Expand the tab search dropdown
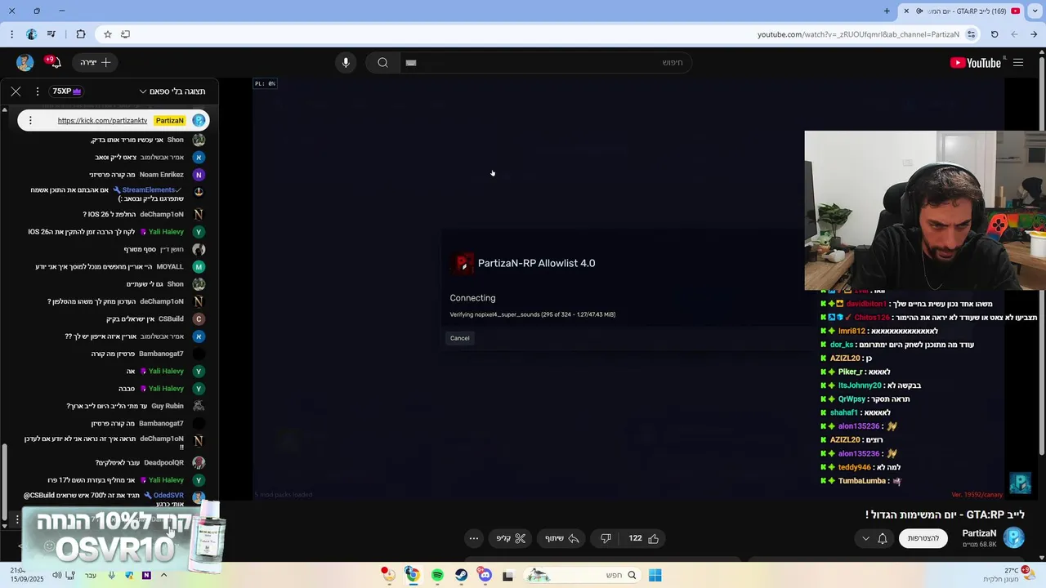Image resolution: width=1046 pixels, height=588 pixels. coord(1035,11)
